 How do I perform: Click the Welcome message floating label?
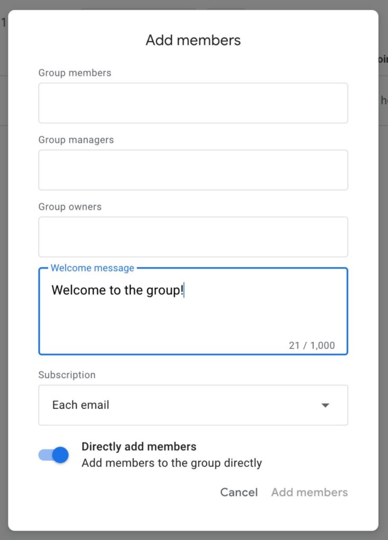coord(92,268)
